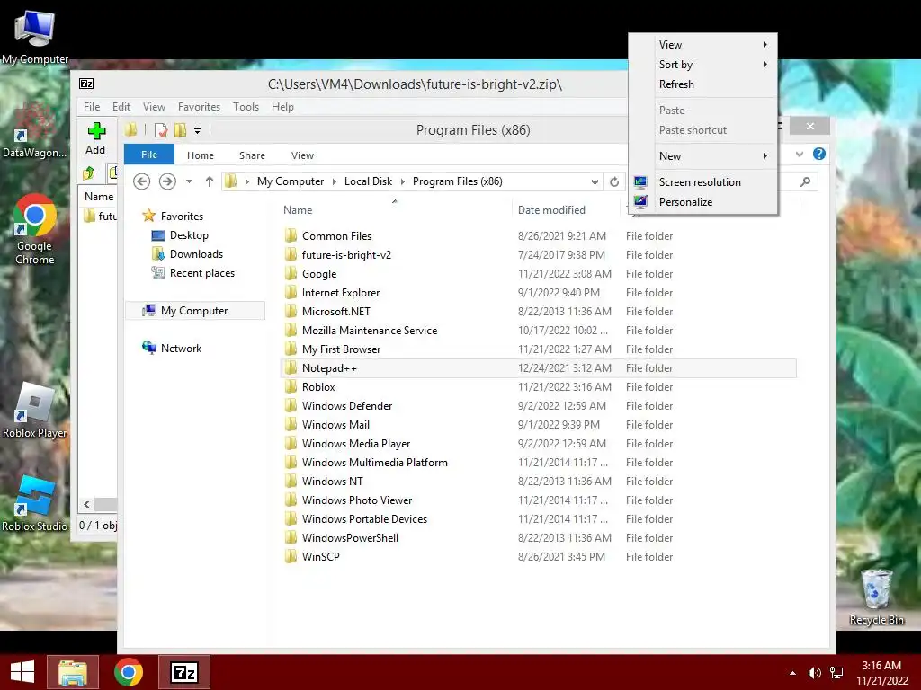This screenshot has height=690, width=921.
Task: Click the Add button in 7-Zip
Action: tap(95, 138)
